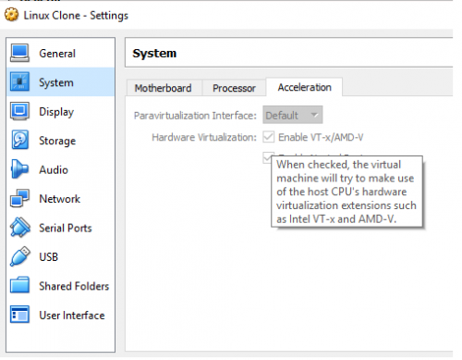462x360 pixels.
Task: Open the Shared Folders folder icon
Action: (19, 285)
